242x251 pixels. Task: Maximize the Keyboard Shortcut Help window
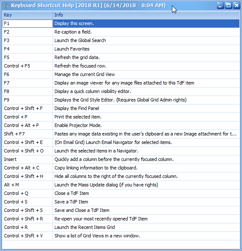[x=228, y=6]
